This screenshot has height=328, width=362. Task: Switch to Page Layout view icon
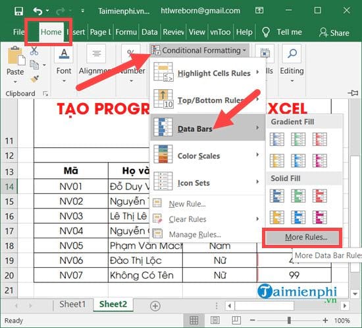click(x=215, y=320)
